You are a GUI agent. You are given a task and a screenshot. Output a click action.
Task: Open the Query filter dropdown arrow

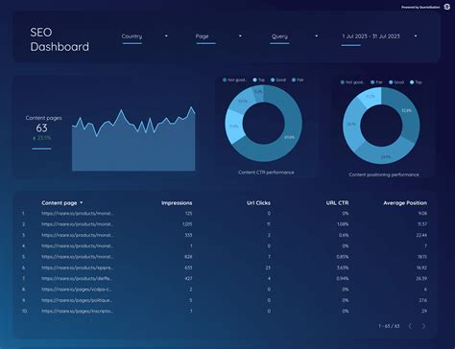pyautogui.click(x=317, y=36)
